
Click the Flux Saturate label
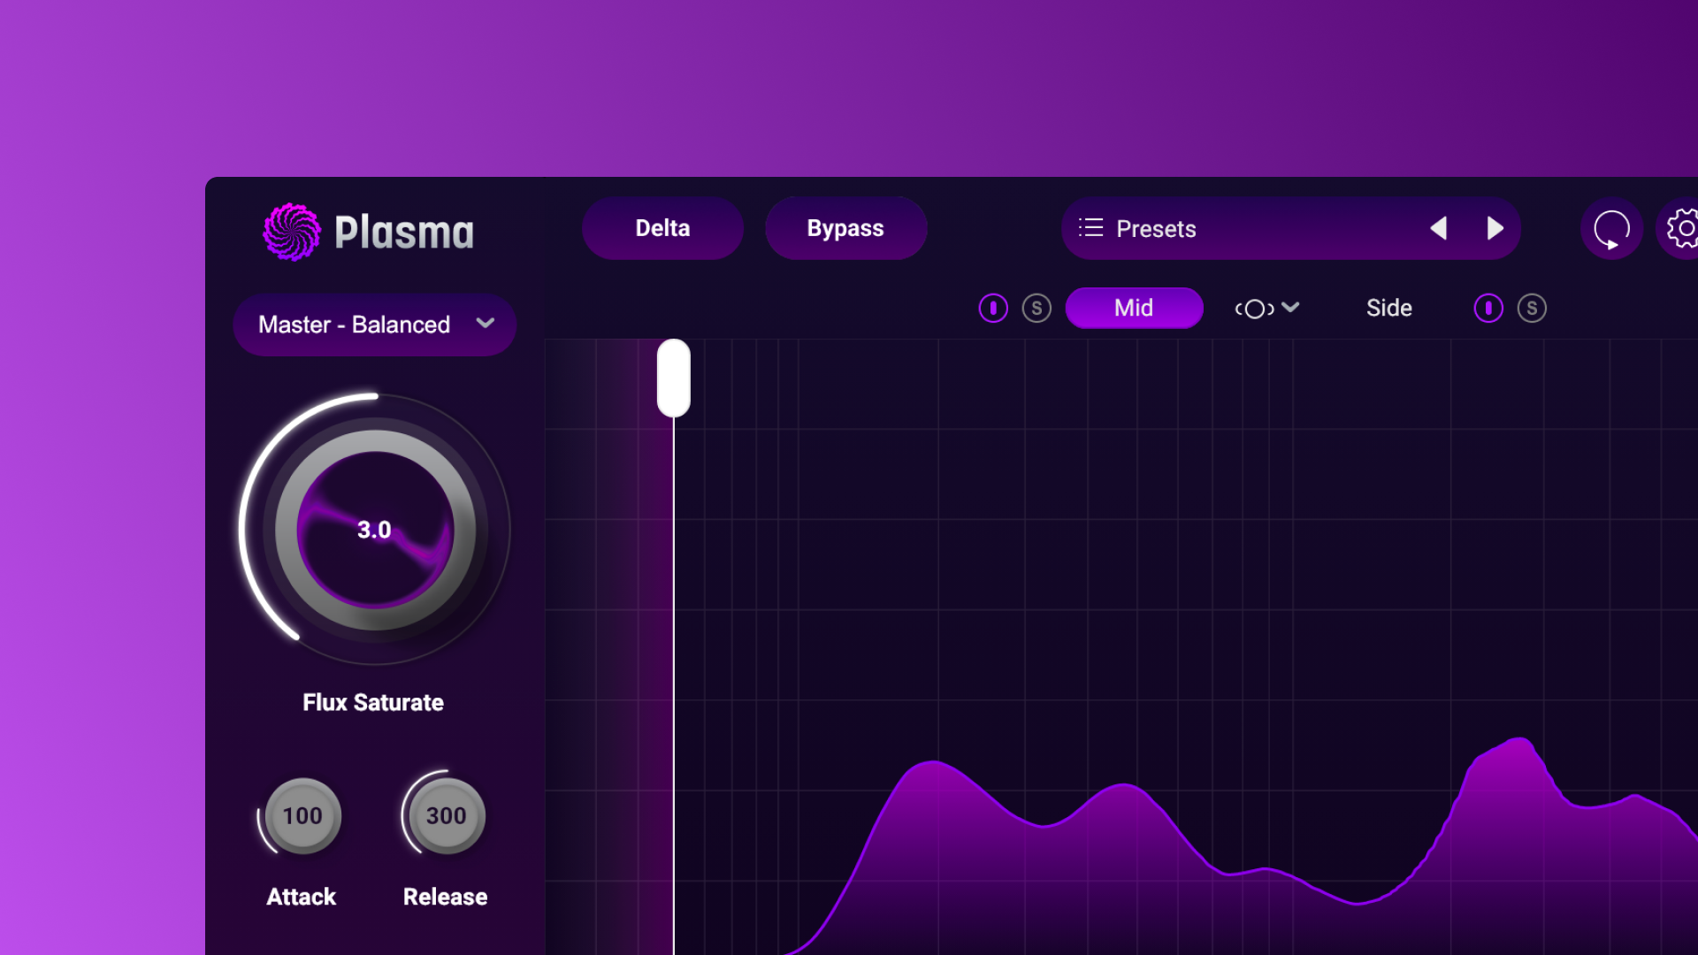tap(373, 702)
